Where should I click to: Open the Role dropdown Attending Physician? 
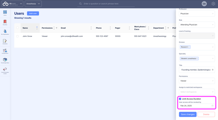[x=197, y=25]
